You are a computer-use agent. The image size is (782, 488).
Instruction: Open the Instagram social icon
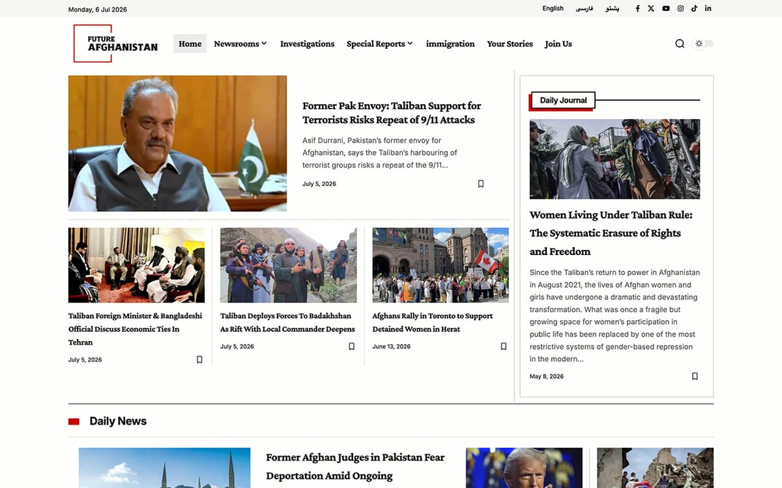[680, 8]
